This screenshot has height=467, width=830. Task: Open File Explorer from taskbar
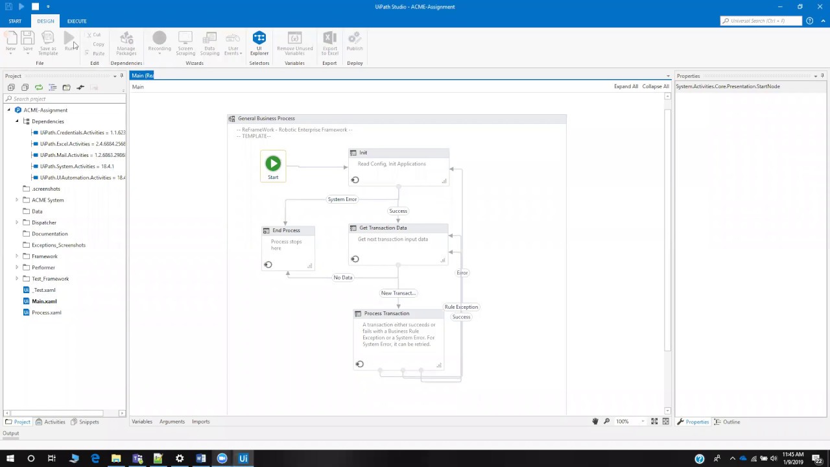[x=116, y=459]
